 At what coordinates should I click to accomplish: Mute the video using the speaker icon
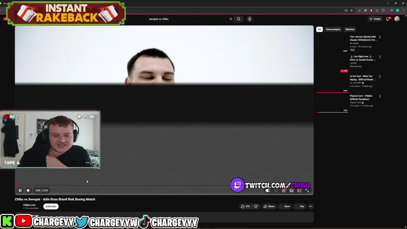28,191
